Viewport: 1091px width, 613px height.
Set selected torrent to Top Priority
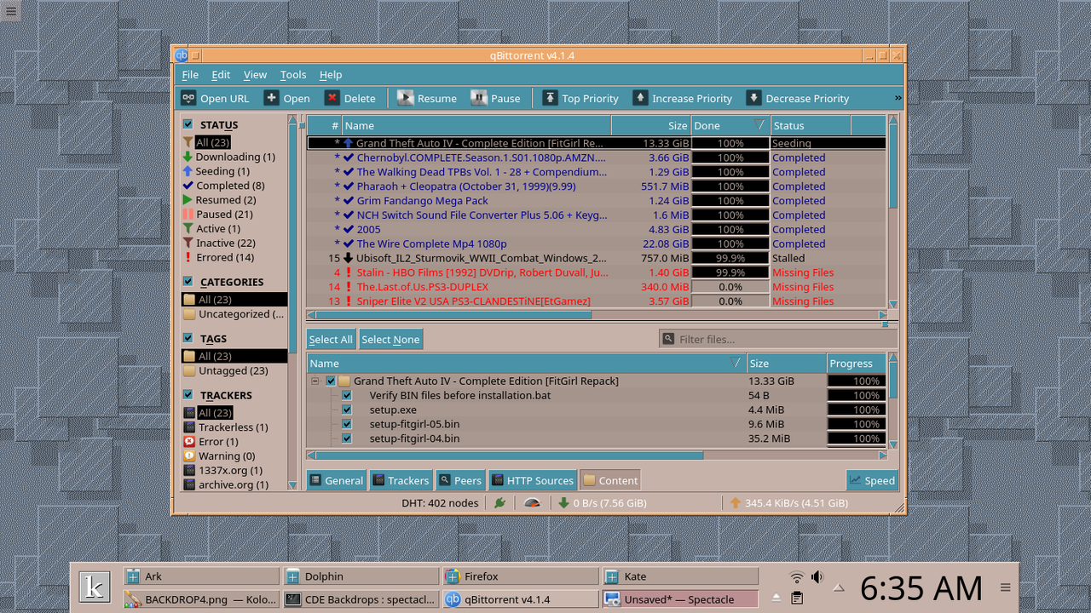click(580, 98)
